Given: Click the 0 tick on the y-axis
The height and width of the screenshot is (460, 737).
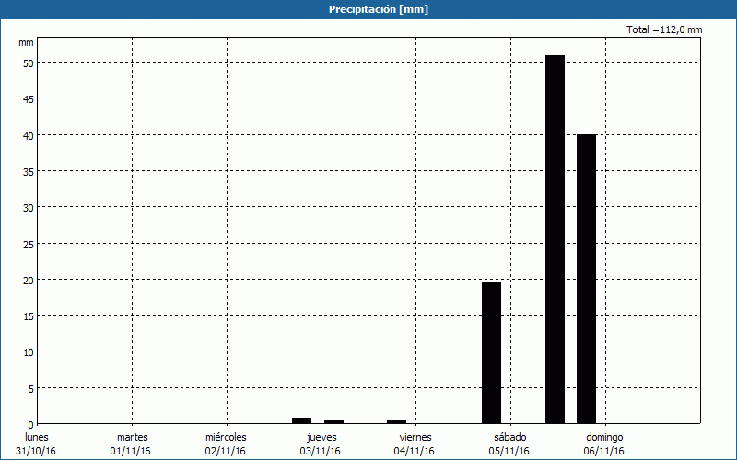Looking at the screenshot, I should point(30,424).
